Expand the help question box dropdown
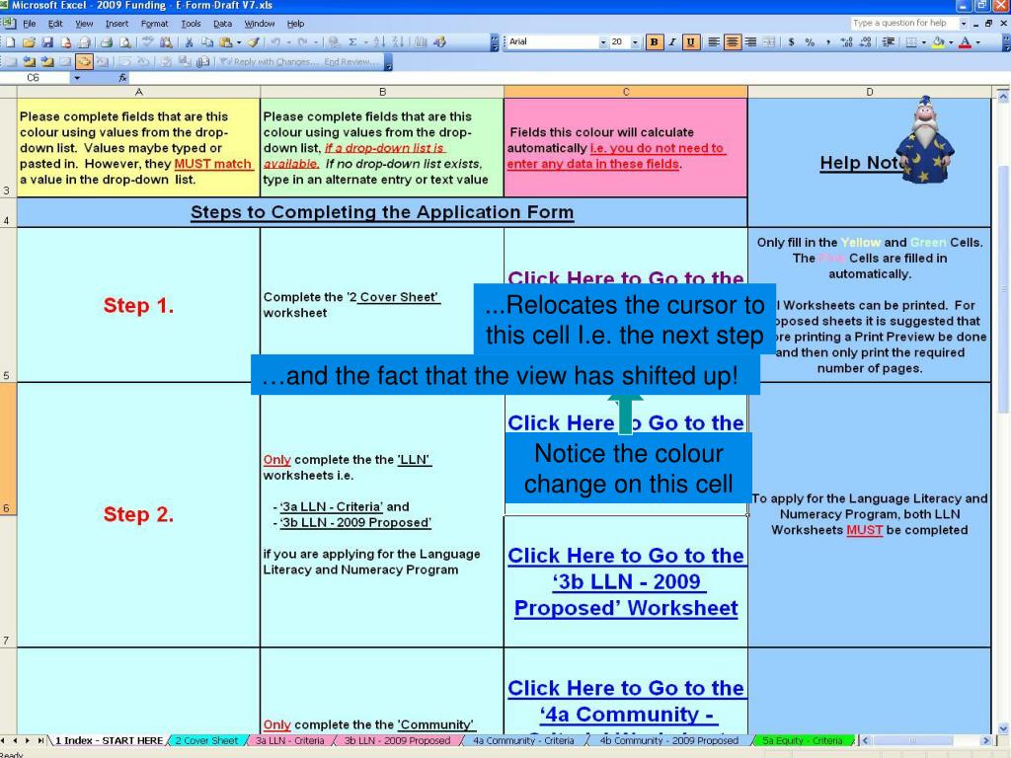The image size is (1011, 758). tap(964, 24)
